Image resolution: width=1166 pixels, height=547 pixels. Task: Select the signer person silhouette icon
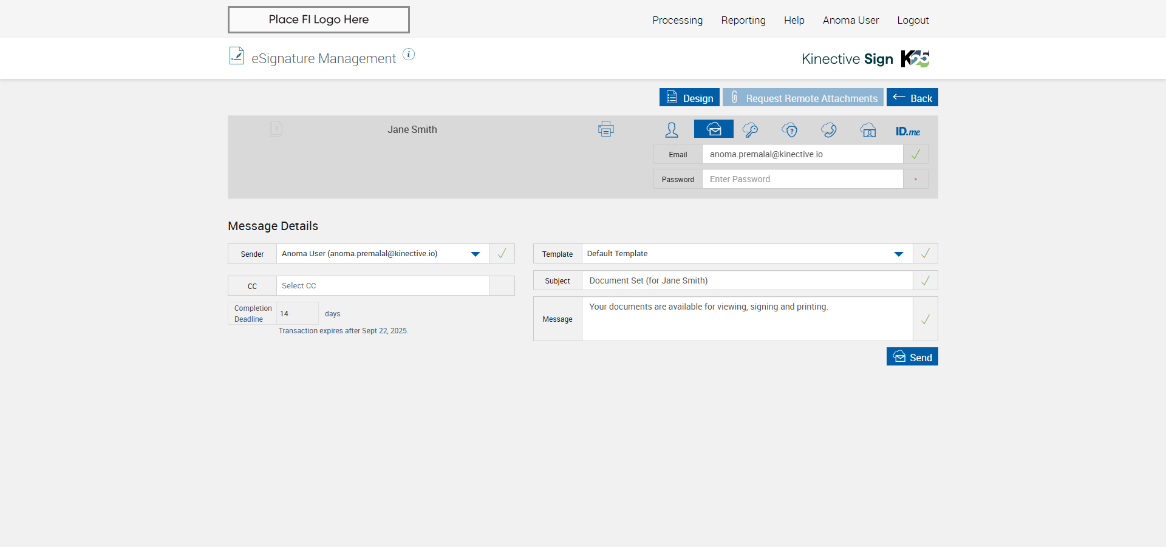click(672, 130)
